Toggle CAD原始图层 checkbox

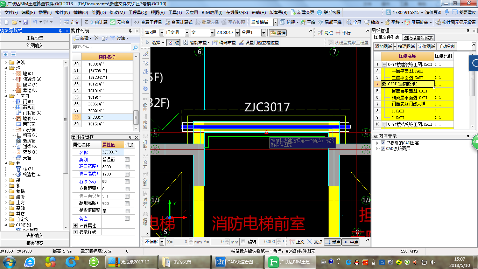click(383, 149)
